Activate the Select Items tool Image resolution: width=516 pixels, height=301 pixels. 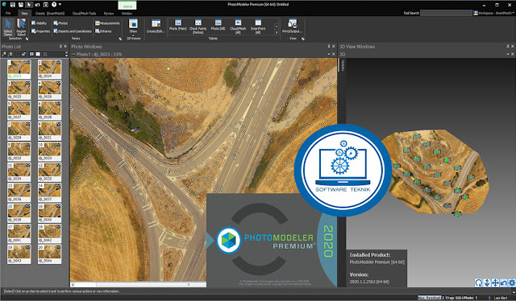click(8, 27)
